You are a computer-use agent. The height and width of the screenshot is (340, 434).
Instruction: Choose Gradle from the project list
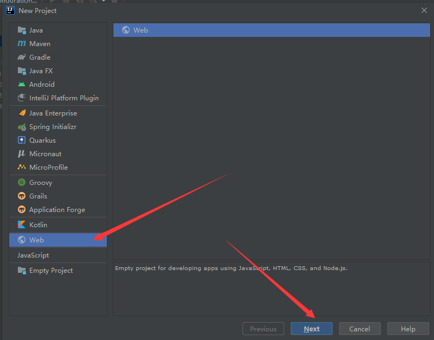pyautogui.click(x=40, y=57)
